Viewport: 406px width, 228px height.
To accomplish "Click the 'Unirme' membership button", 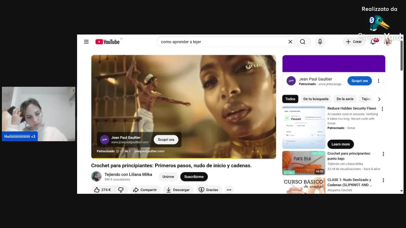I will point(168,177).
